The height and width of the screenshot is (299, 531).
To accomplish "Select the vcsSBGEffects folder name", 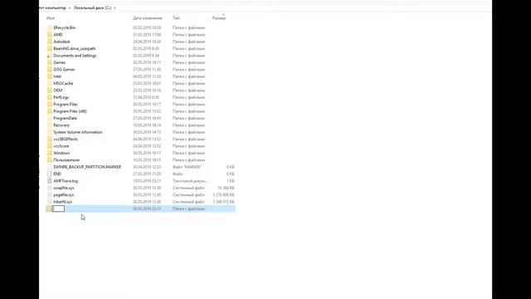I will [x=66, y=139].
